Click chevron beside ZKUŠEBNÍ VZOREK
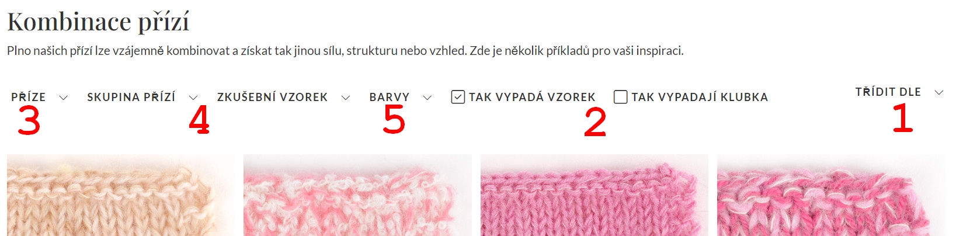The height and width of the screenshot is (236, 956). tap(346, 98)
